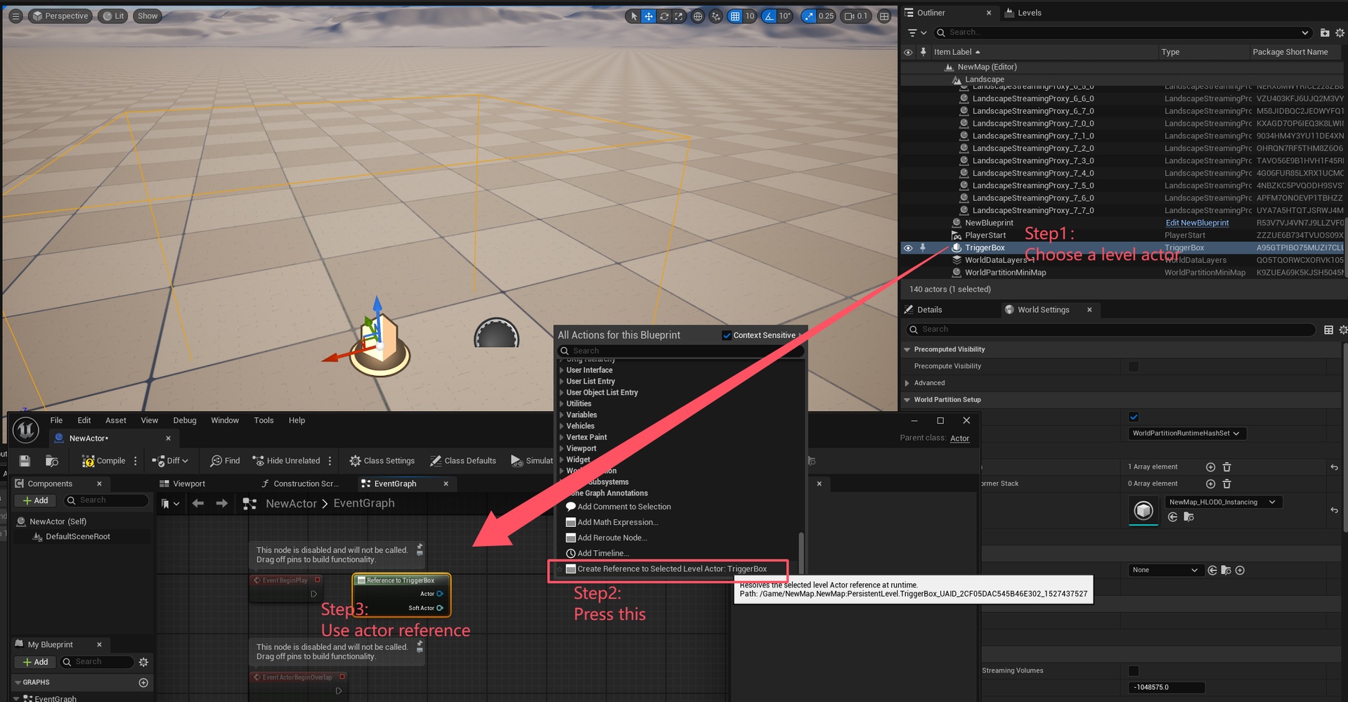Choose Add Timeline action

click(597, 553)
